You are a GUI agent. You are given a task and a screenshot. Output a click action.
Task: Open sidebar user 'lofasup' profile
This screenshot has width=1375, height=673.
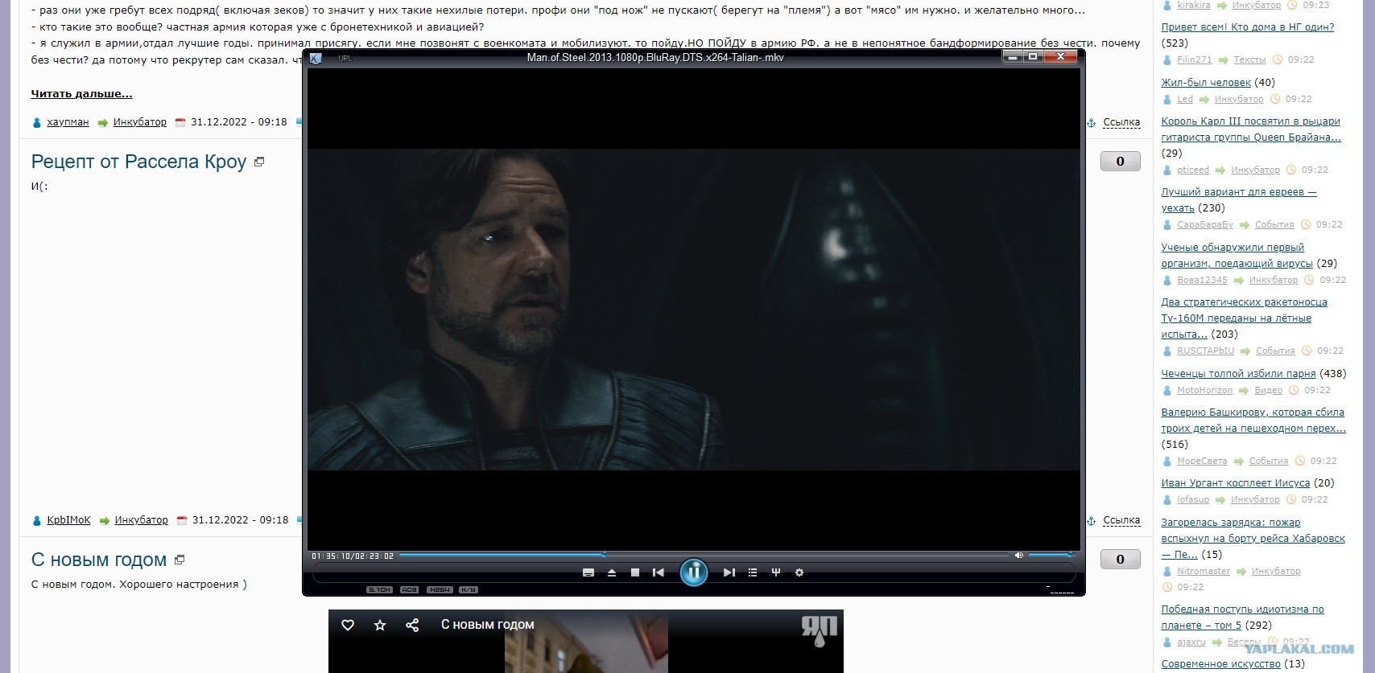pos(1193,499)
